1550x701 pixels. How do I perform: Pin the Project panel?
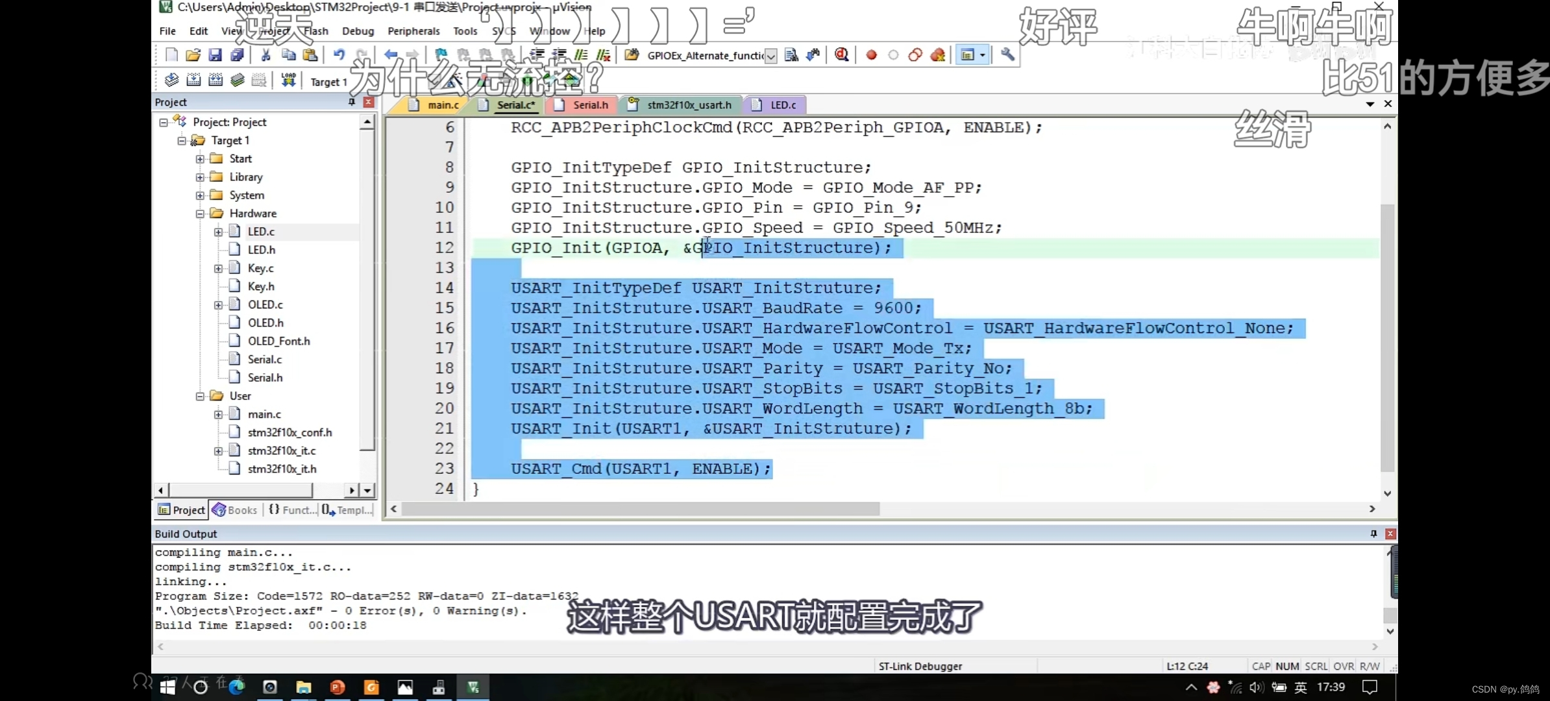(x=352, y=102)
